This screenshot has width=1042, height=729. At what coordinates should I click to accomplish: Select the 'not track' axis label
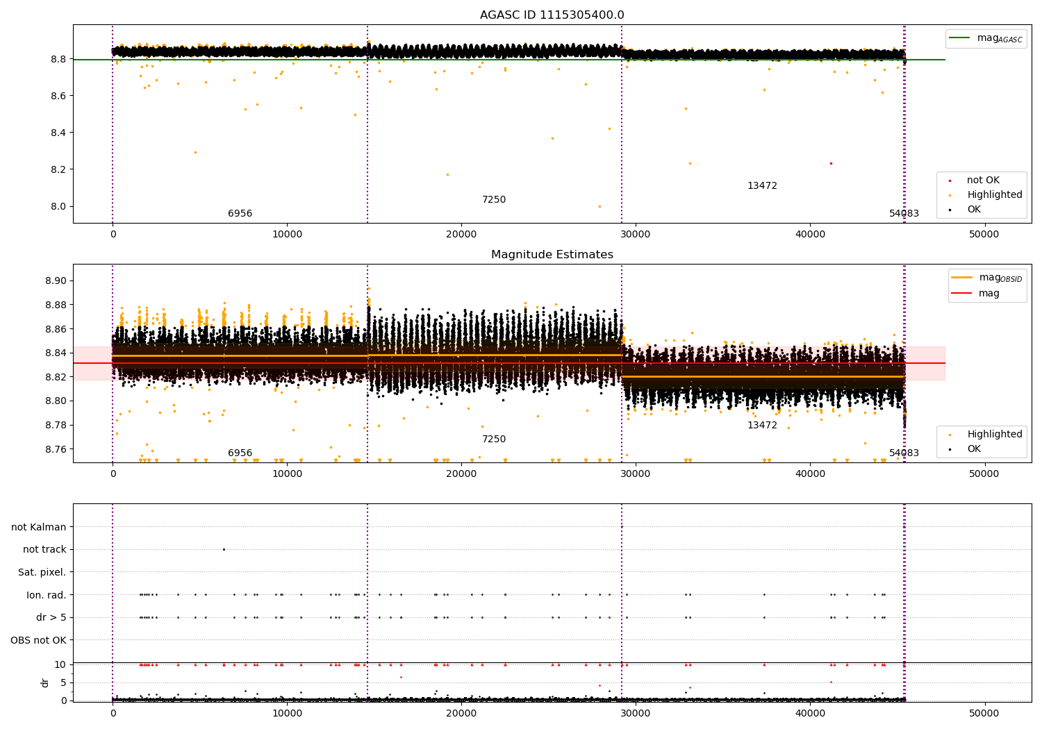click(44, 549)
